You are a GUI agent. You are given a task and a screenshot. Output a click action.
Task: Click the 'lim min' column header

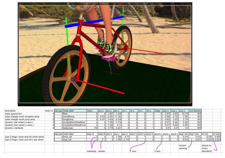(207, 134)
